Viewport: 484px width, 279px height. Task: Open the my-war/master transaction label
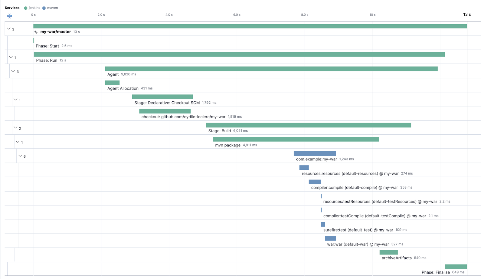pos(56,32)
